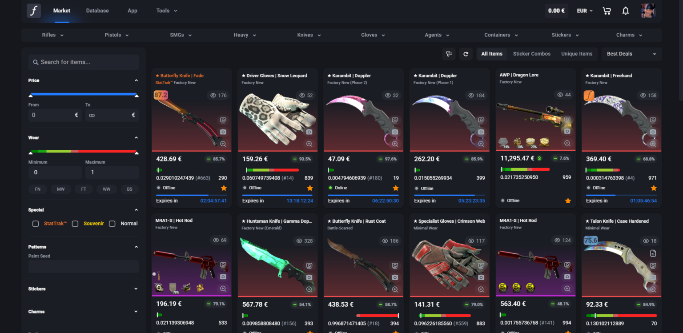Screen dimensions: 683x333
Task: Zoom into the AWP Dragon Lore image
Action: point(567,143)
